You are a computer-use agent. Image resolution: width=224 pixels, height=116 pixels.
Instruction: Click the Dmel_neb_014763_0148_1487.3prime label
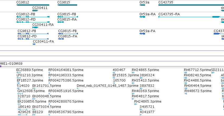pyautogui.click(x=108, y=85)
